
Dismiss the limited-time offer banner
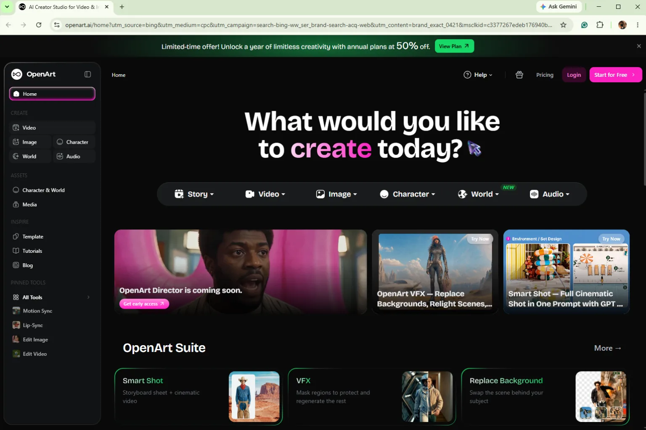tap(639, 46)
